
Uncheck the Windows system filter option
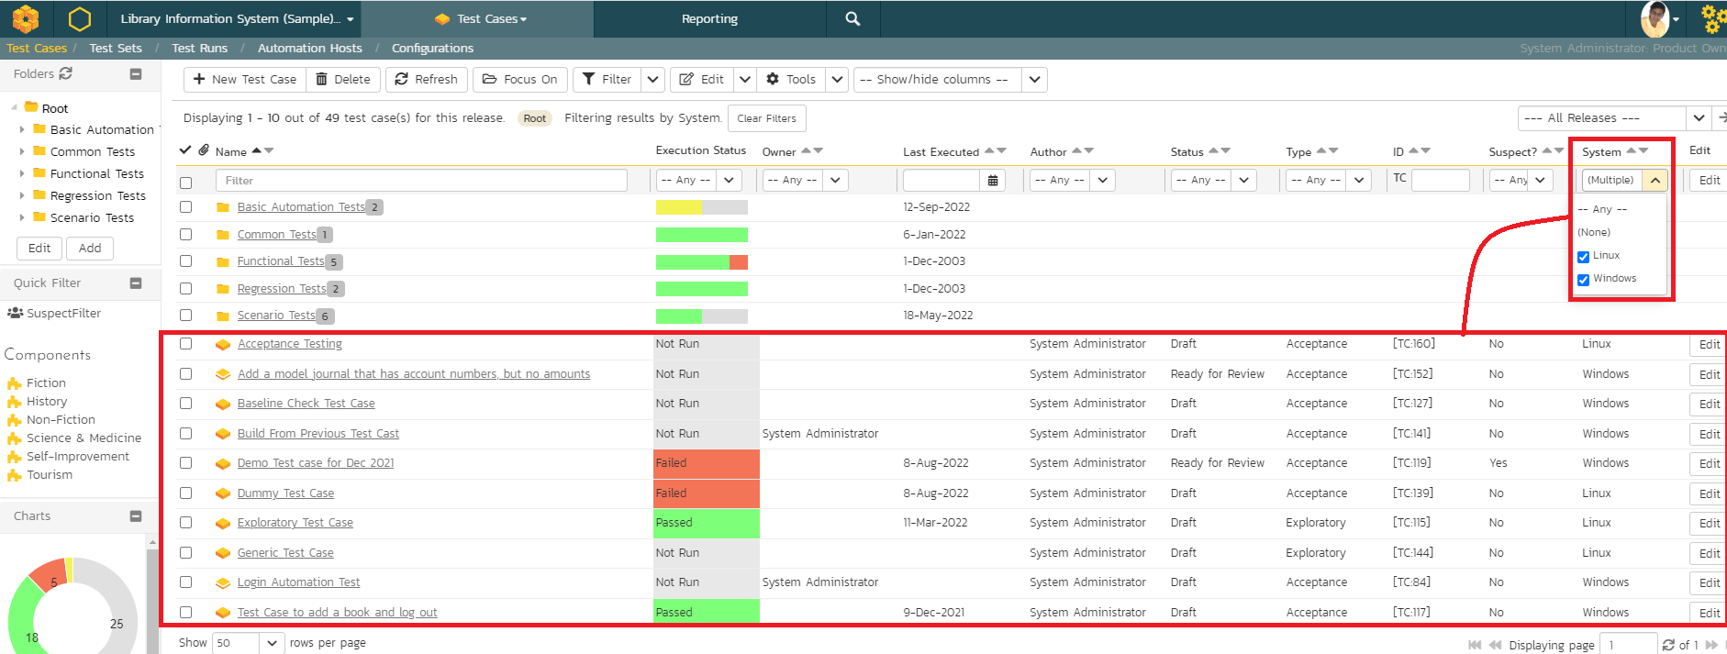(x=1583, y=280)
